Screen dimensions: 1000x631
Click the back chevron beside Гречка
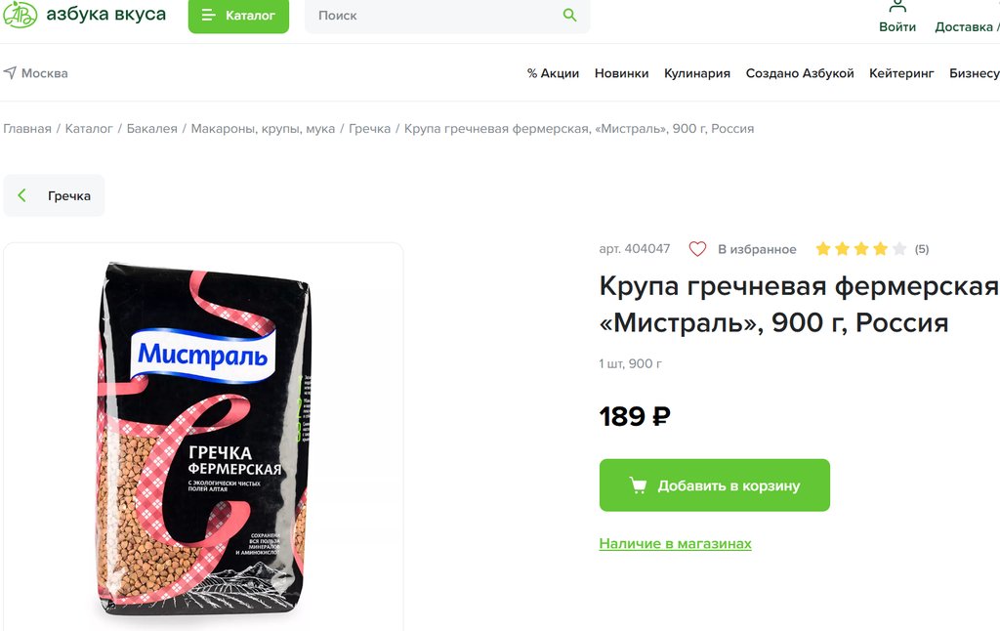point(21,195)
